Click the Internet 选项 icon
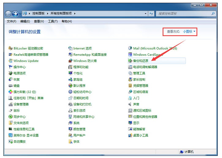Viewport: 222px width, 158px height. pyautogui.click(x=70, y=48)
